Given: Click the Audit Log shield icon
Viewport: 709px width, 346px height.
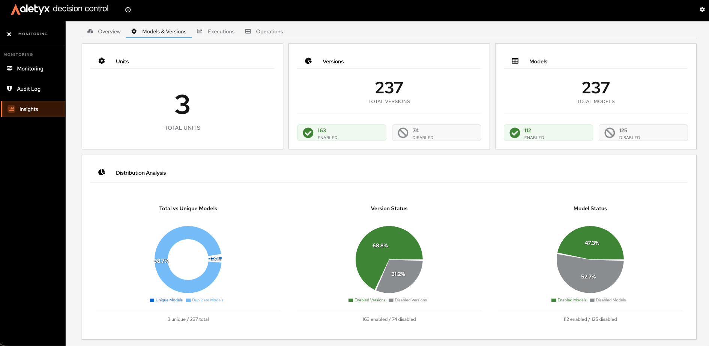Looking at the screenshot, I should (x=9, y=88).
